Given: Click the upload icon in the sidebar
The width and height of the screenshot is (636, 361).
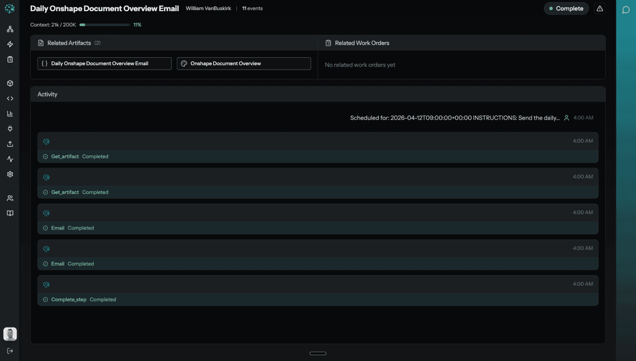Looking at the screenshot, I should [10, 144].
